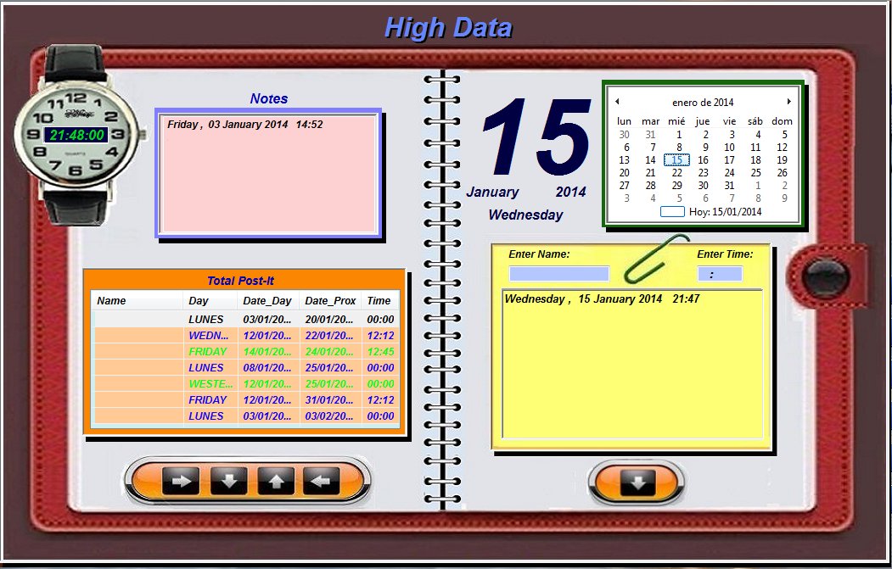Screen dimensions: 892x569
Task: Click the Enter Name input field
Action: 559,273
